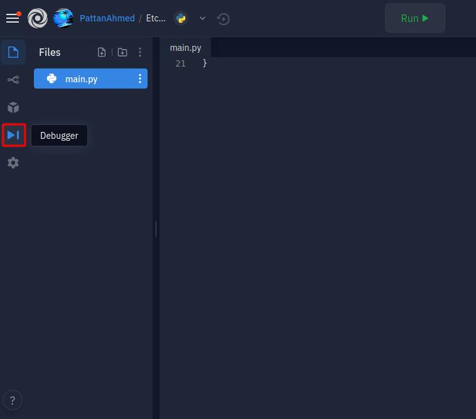Image resolution: width=476 pixels, height=419 pixels.
Task: Switch to the main.py editor tab
Action: (185, 48)
